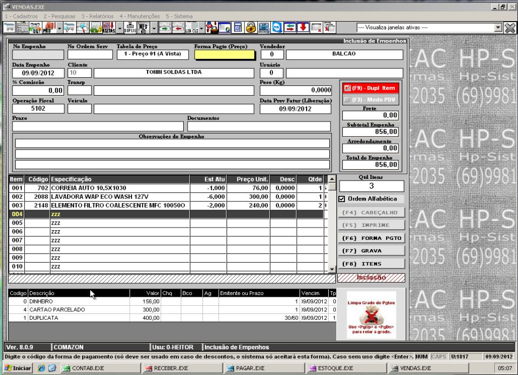Expand the dropdown arrow after FALTAS icon

(x=119, y=28)
